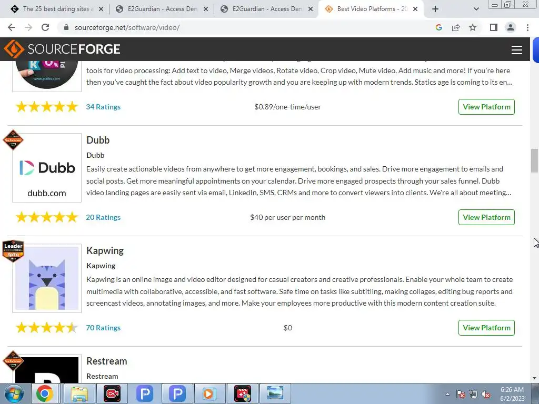Viewport: 539px width, 404px height.
Task: Click the Dubb vendor name text
Action: [x=95, y=155]
